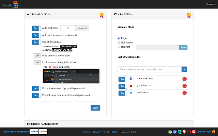218x136 pixels.
Task: Enable Lock browser through Omnibox toggle
Action: coord(36,63)
